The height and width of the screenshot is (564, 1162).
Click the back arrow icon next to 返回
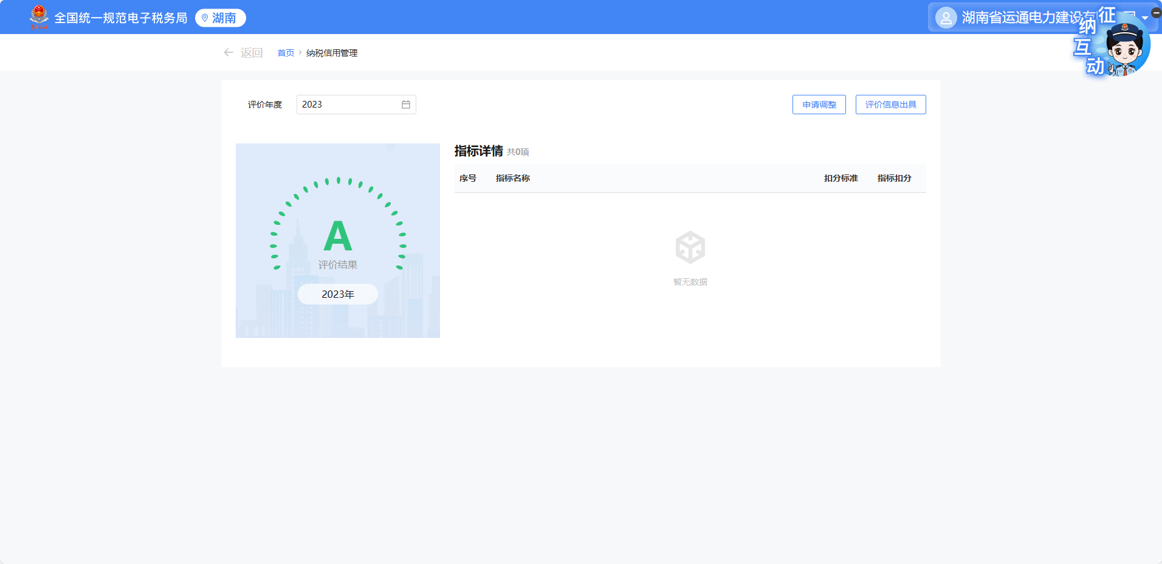229,53
